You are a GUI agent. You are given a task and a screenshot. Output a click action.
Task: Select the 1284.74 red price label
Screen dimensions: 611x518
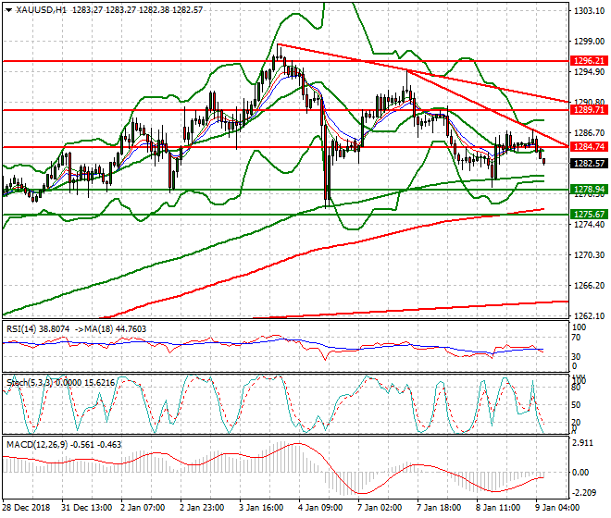click(589, 147)
